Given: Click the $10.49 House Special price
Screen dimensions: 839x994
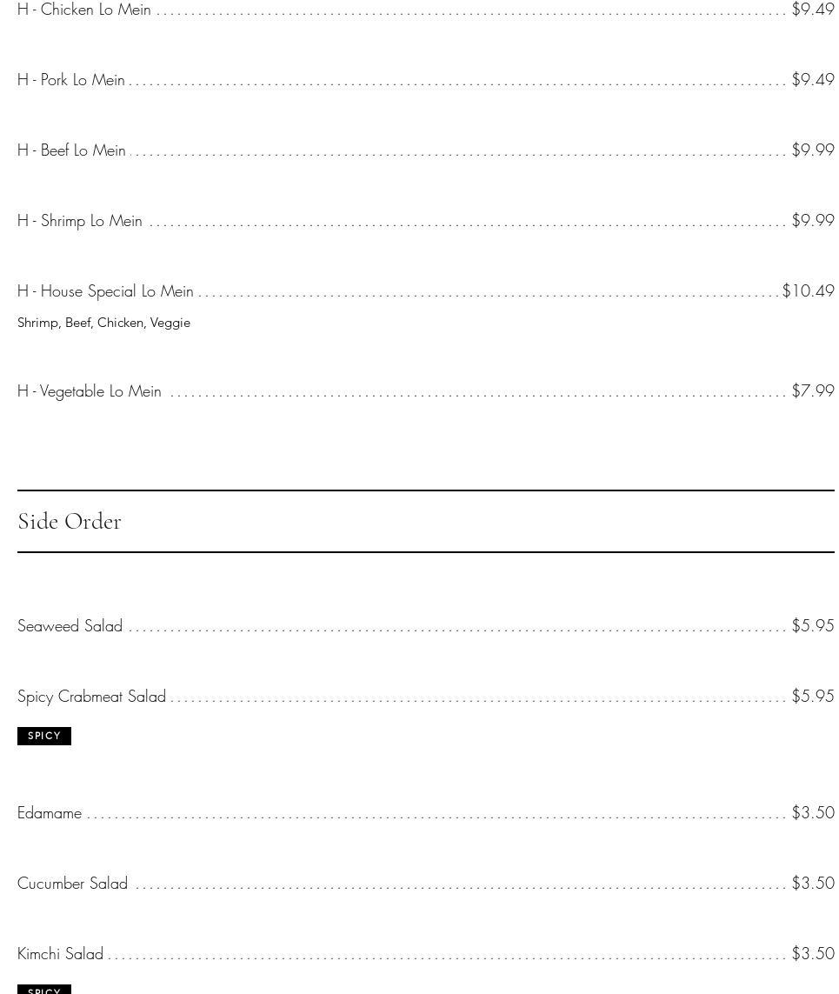Looking at the screenshot, I should (x=809, y=291).
